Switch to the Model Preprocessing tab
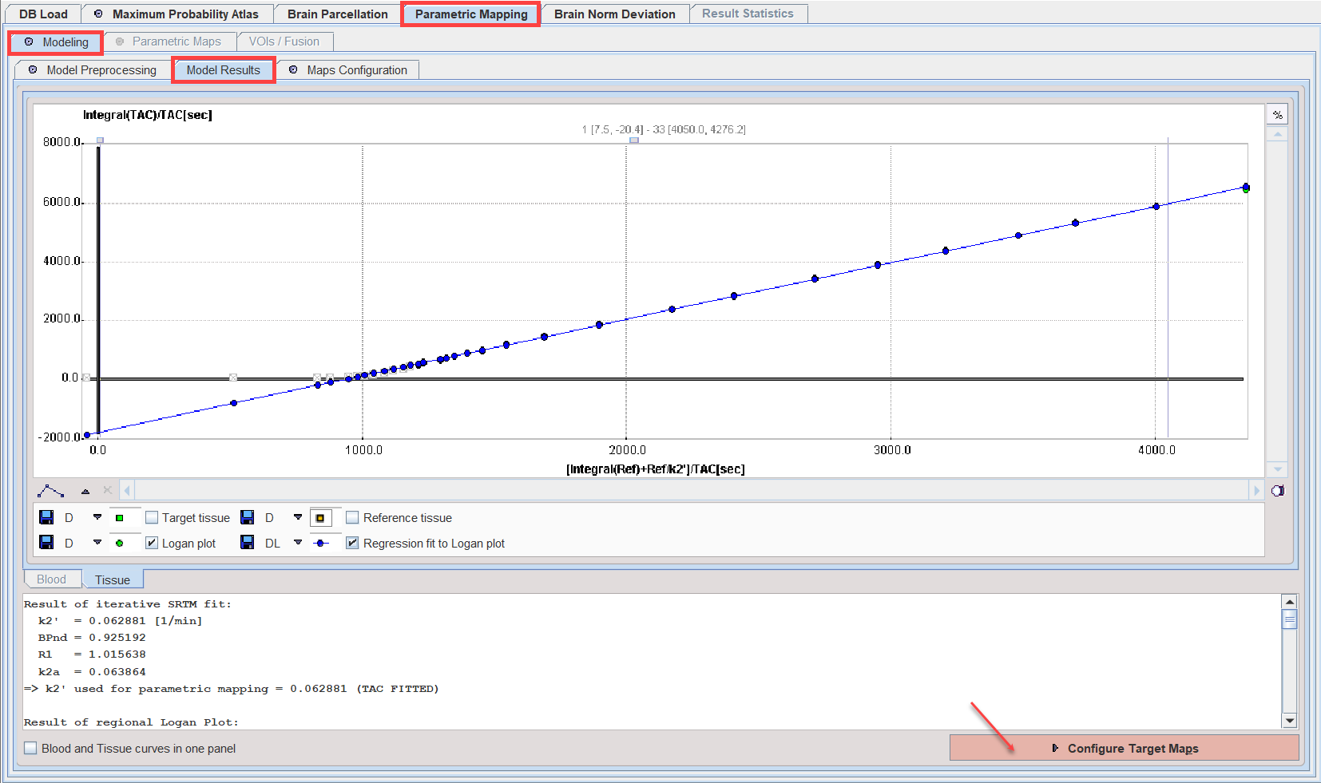1321x783 pixels. pyautogui.click(x=93, y=70)
